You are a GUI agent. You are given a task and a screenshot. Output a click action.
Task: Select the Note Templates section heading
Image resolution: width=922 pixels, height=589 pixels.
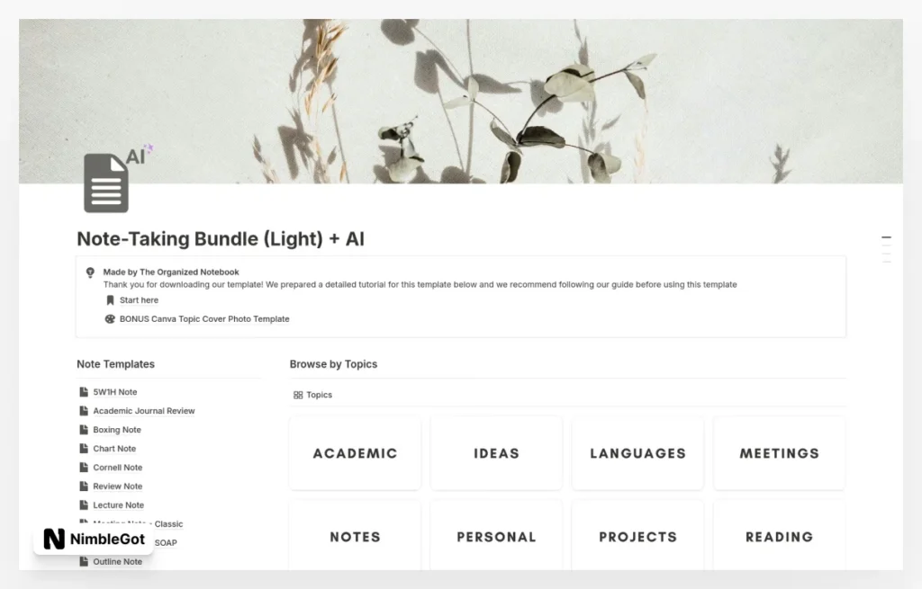point(115,363)
